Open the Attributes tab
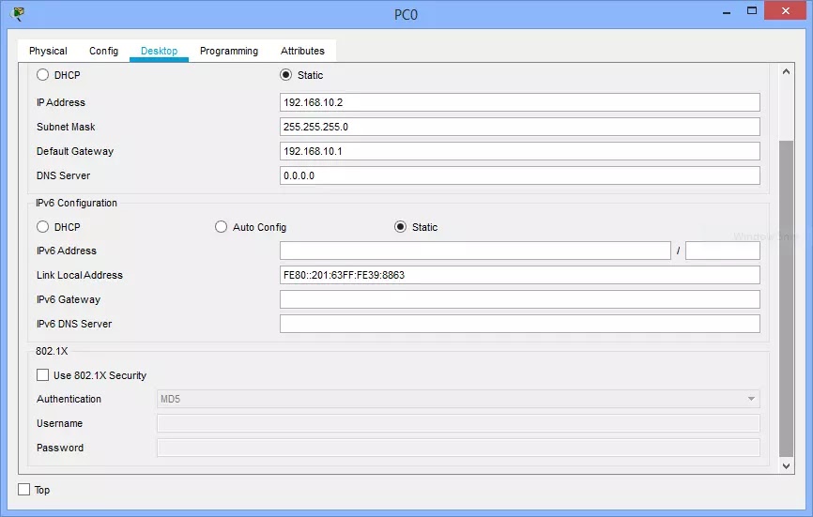 (x=303, y=51)
